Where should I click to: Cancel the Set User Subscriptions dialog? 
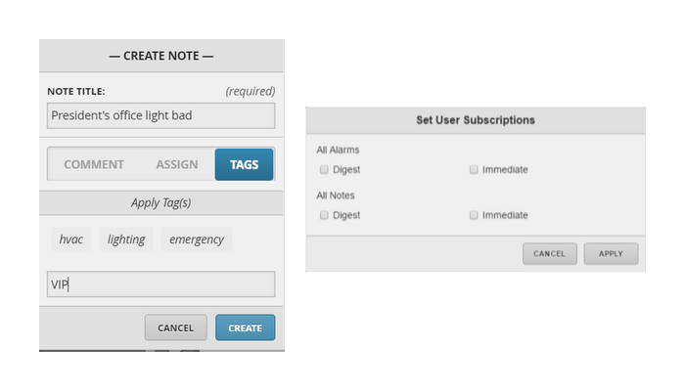pos(550,253)
